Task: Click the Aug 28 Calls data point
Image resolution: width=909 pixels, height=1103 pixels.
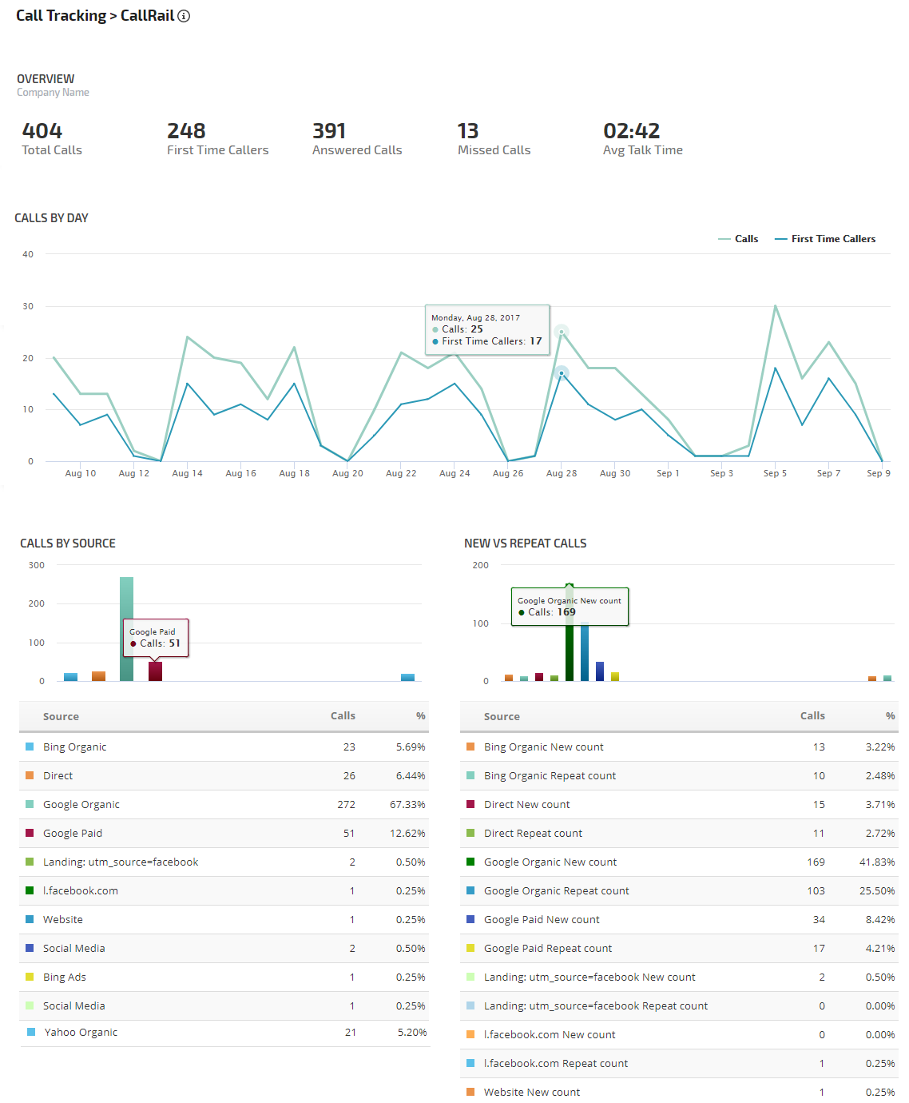Action: coord(562,332)
